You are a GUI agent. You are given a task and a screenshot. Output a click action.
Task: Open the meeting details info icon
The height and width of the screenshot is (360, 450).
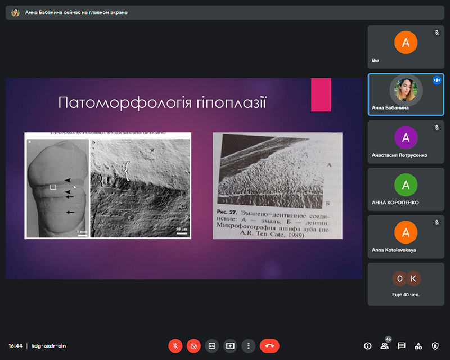(368, 346)
